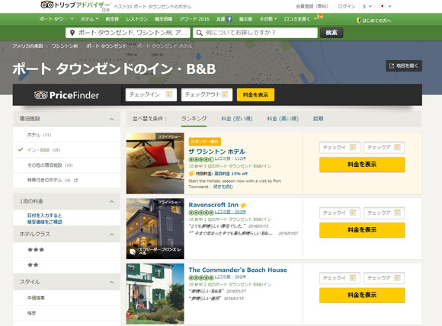
Task: Select the ホテル (11) accommodation filter
Action: [39, 135]
